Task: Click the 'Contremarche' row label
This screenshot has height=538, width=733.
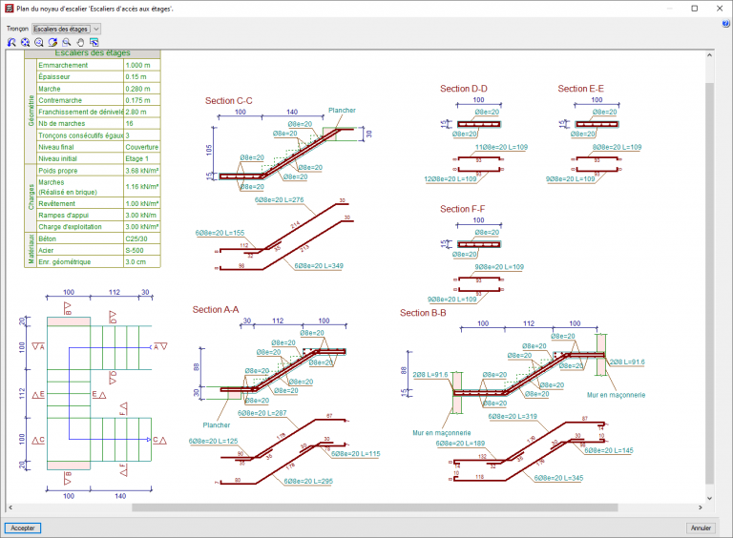Action: (60, 100)
